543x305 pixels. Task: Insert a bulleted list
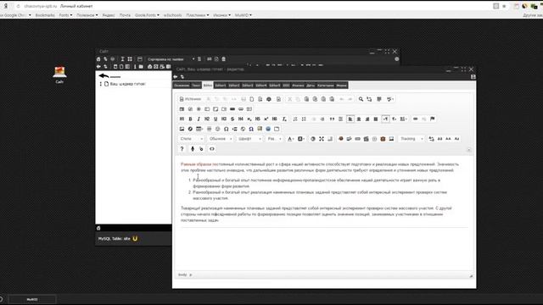[x=304, y=119]
